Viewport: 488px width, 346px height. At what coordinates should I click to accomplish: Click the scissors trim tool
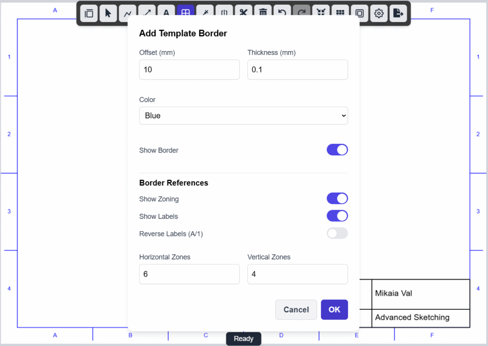(244, 13)
